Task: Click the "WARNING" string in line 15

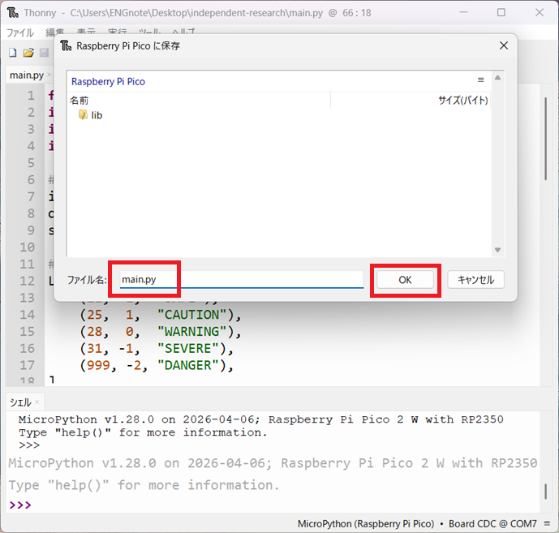Action: (191, 332)
